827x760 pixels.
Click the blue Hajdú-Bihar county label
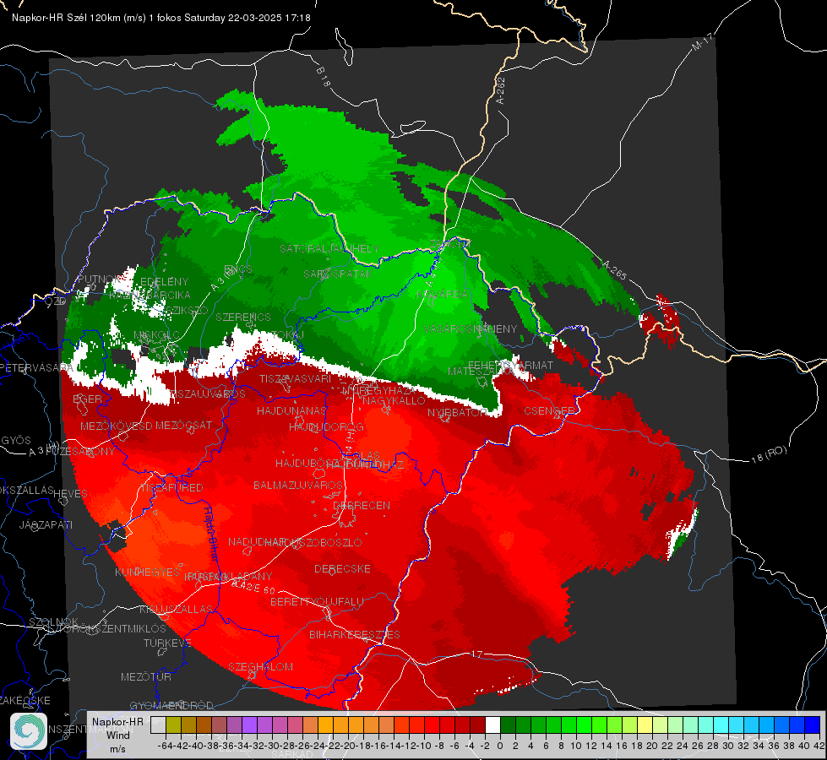coord(211,533)
